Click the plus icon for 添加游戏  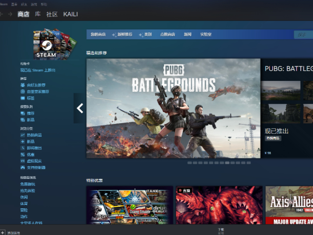tap(2, 233)
